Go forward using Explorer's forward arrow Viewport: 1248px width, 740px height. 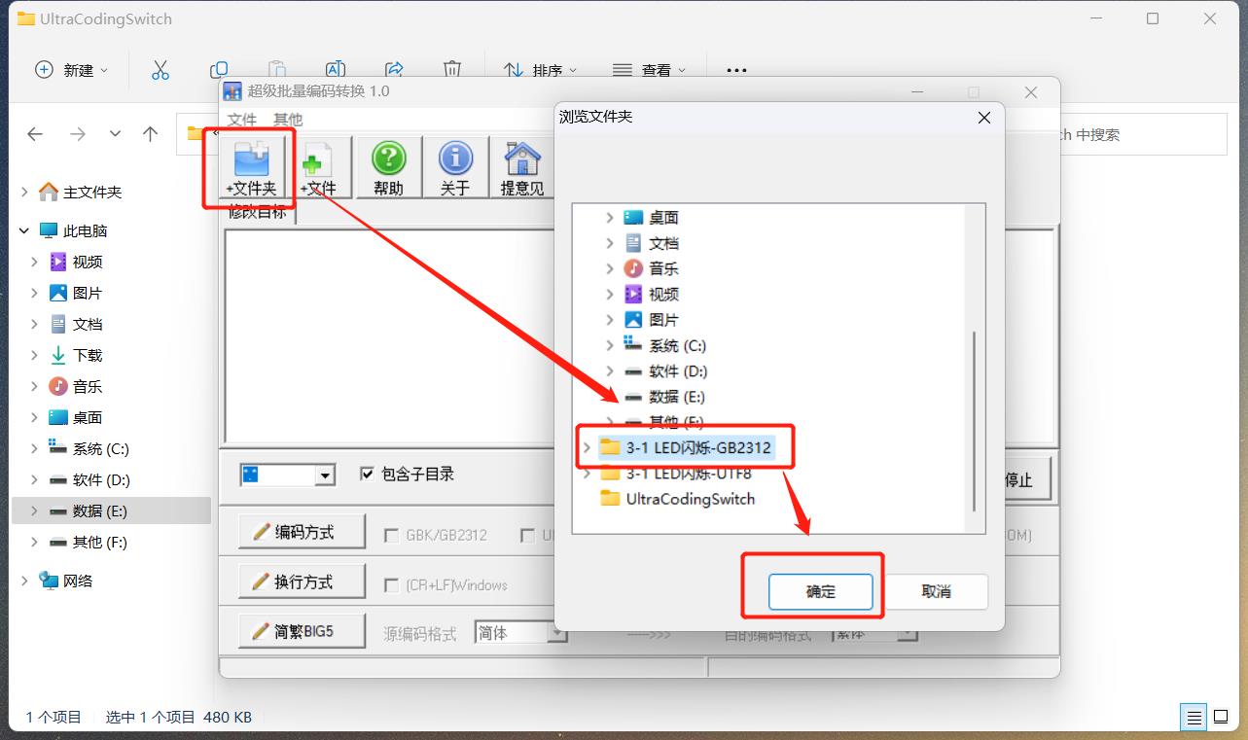pos(78,134)
